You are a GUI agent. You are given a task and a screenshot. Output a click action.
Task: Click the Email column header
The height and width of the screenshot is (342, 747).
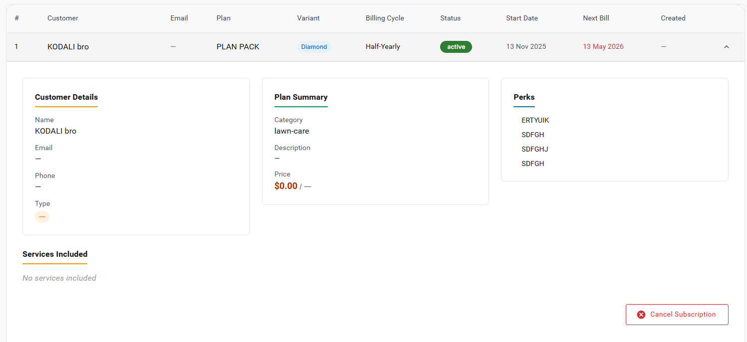pos(179,18)
